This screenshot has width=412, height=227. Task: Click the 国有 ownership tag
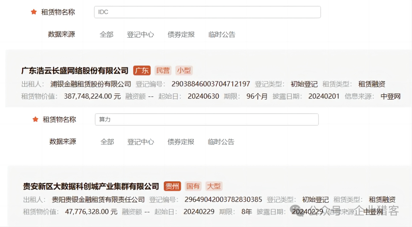193,186
